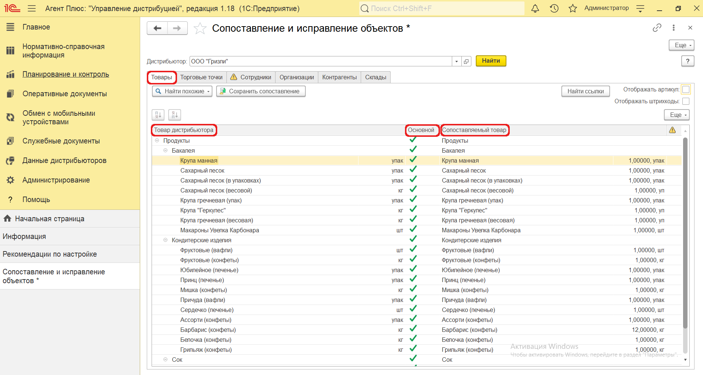
Task: Click warning column header icon
Action: [x=672, y=130]
